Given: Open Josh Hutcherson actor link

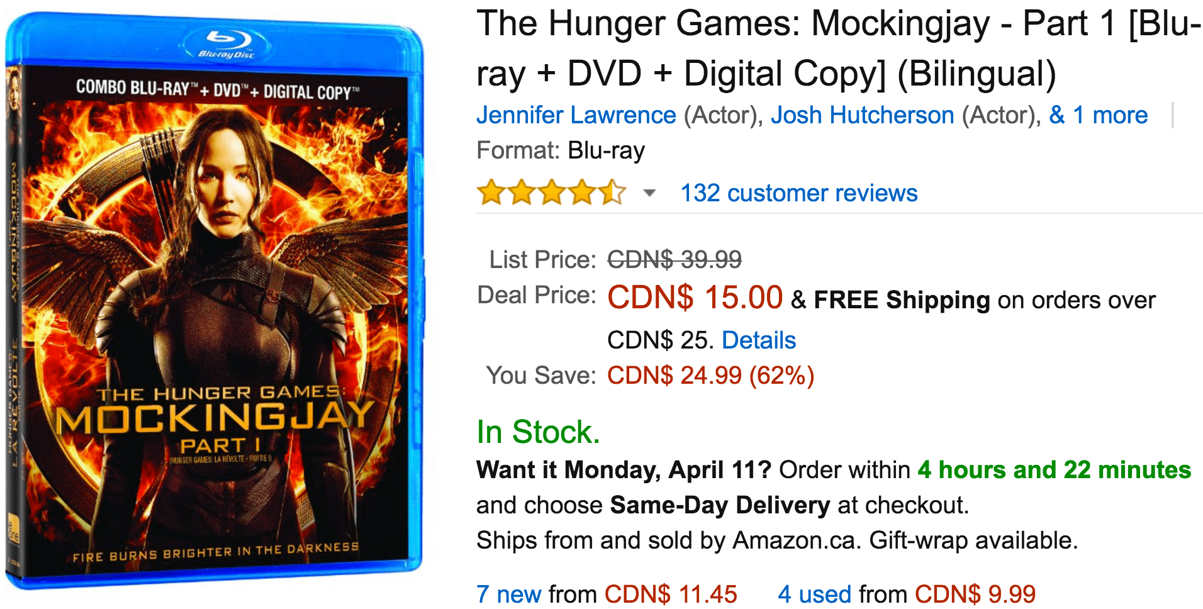Looking at the screenshot, I should (862, 115).
